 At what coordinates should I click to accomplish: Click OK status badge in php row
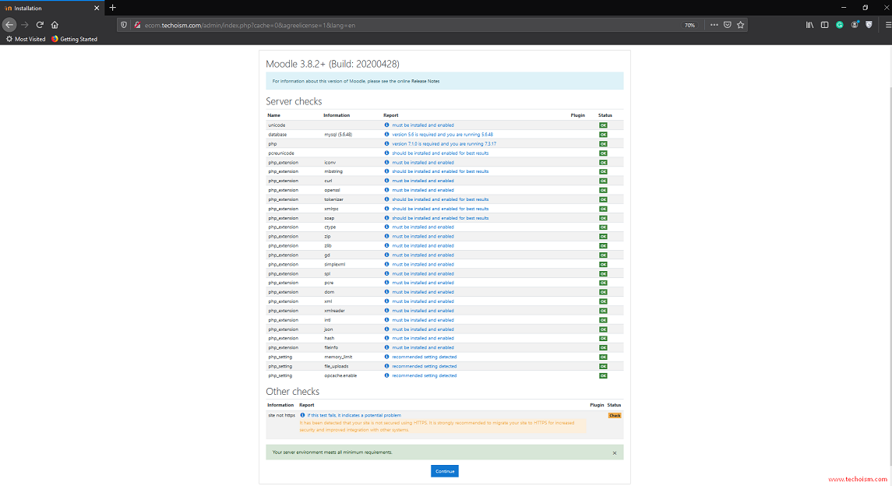click(603, 144)
